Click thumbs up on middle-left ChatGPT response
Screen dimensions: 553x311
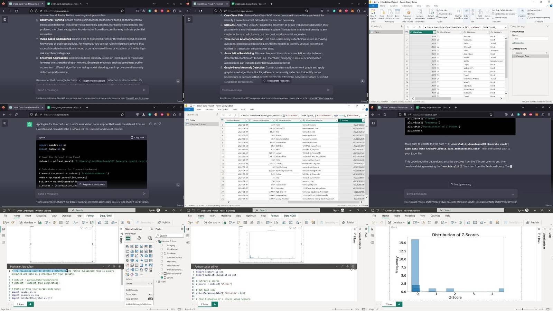pyautogui.click(x=155, y=124)
